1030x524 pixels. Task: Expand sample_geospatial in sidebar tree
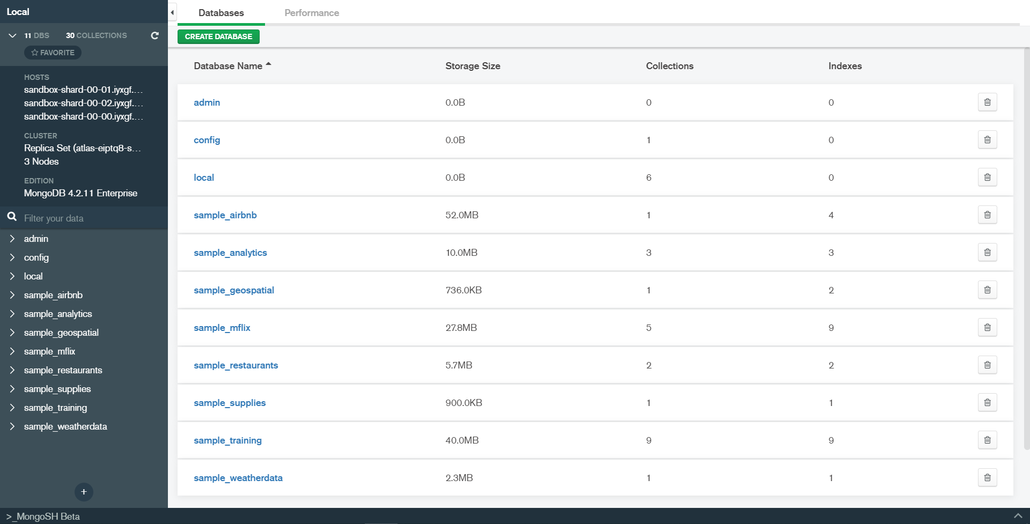click(12, 333)
